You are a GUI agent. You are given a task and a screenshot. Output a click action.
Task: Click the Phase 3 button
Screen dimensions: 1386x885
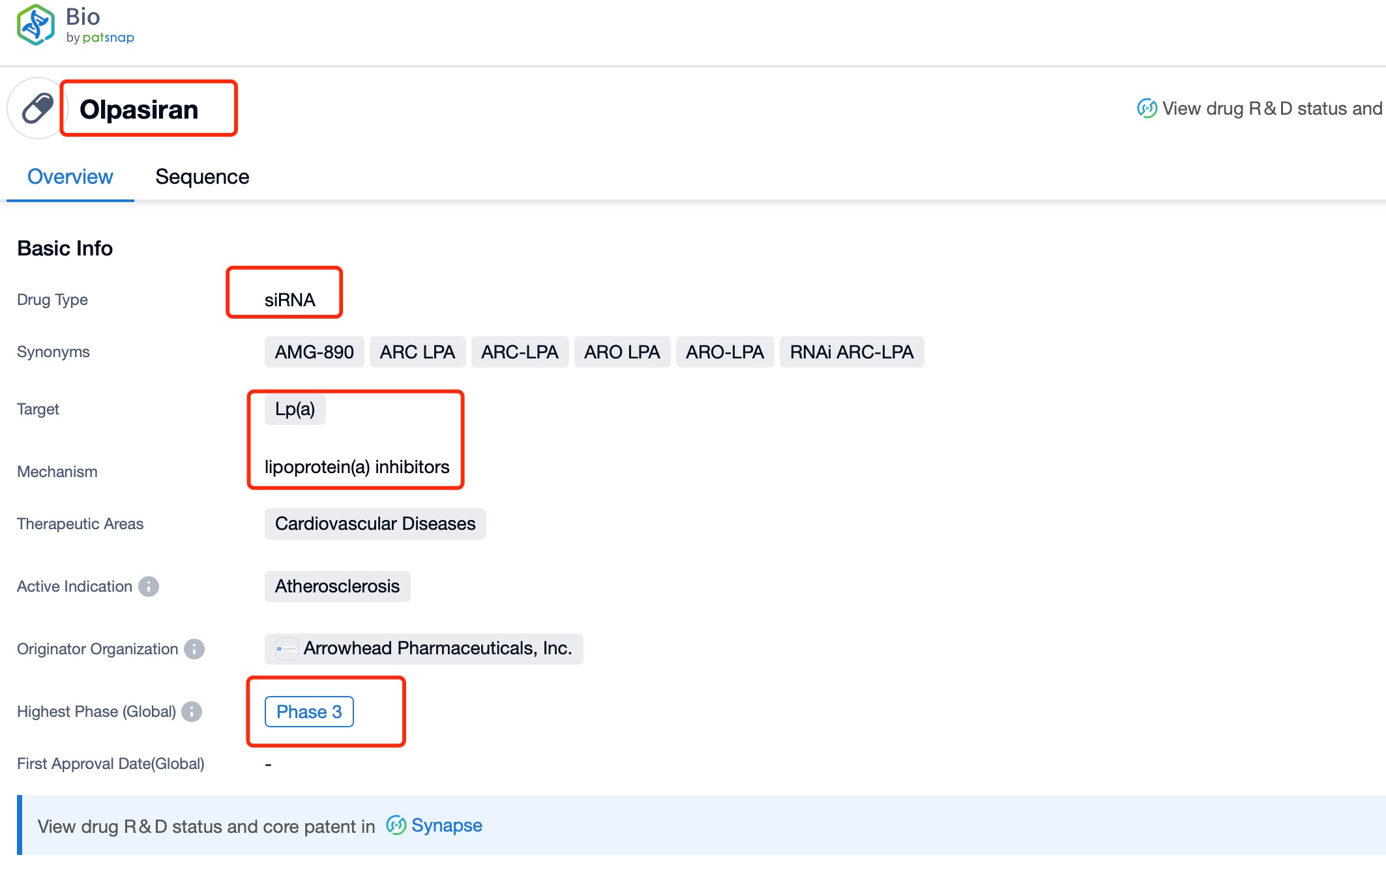307,711
